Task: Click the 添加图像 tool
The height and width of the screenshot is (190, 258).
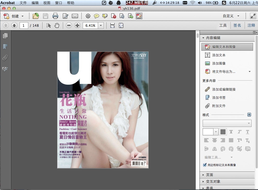Action: click(x=219, y=63)
